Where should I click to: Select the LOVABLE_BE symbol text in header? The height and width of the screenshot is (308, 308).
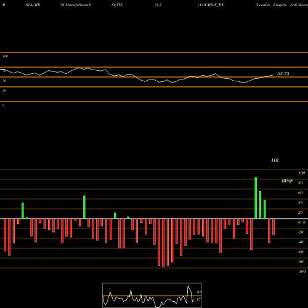click(x=211, y=5)
